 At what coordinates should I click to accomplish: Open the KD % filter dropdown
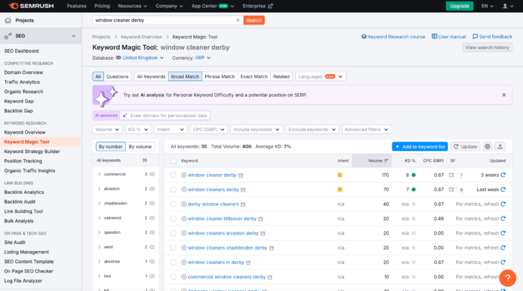138,129
